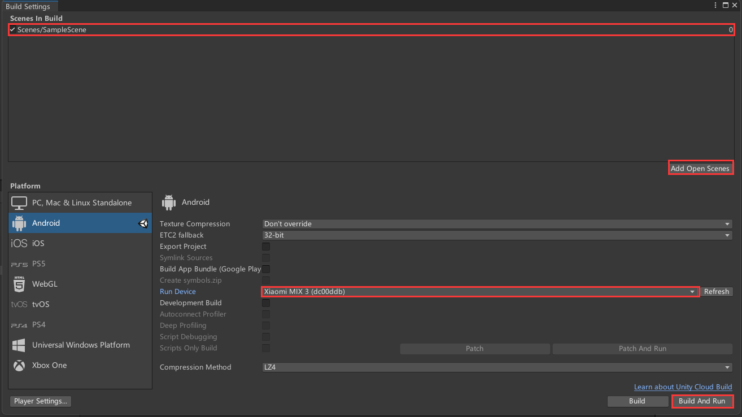Select the Xbox One platform row
The image size is (742, 417).
click(80, 365)
